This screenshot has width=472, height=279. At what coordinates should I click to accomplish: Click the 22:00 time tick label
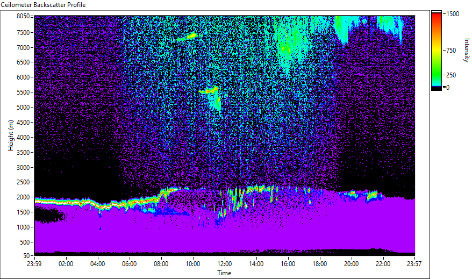(x=383, y=264)
